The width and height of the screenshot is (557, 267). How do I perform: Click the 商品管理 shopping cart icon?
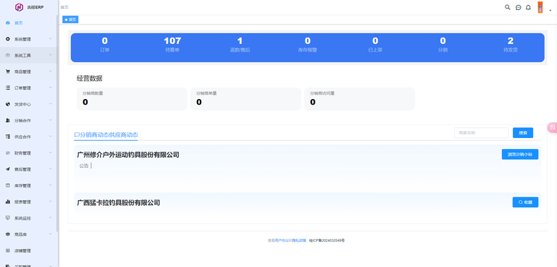[x=8, y=72]
